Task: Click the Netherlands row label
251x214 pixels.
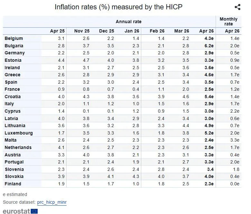Action: [18, 147]
